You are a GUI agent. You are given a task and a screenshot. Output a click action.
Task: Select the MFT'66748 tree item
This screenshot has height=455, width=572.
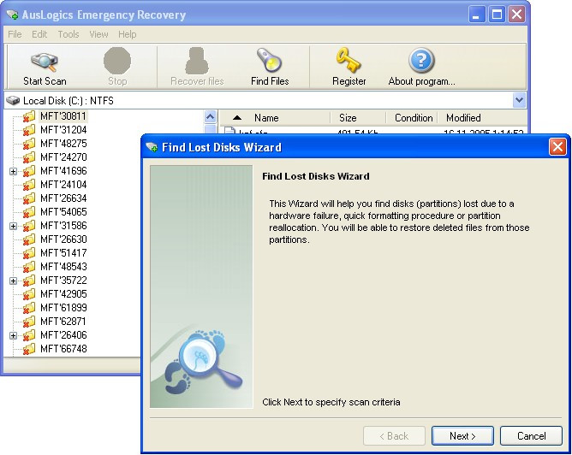tap(63, 349)
